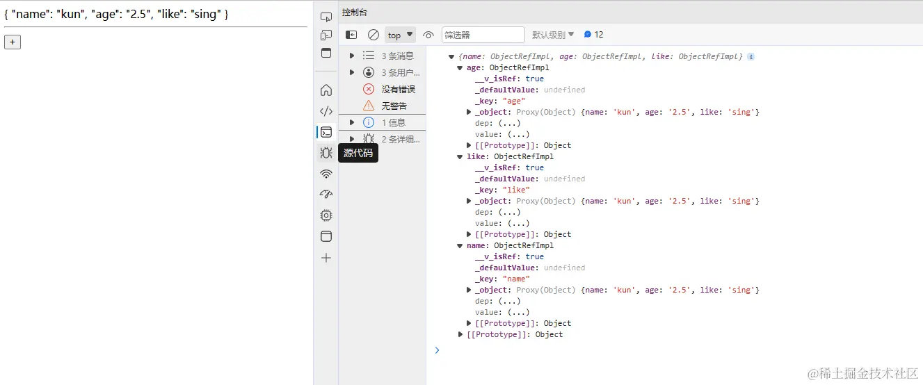
Task: Hide the console sidebar
Action: click(x=352, y=35)
